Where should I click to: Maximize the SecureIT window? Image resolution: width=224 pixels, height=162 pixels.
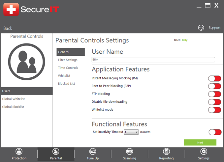coord(208,5)
